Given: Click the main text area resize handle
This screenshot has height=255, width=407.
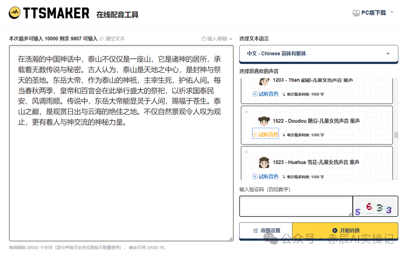Looking at the screenshot, I should (x=231, y=239).
